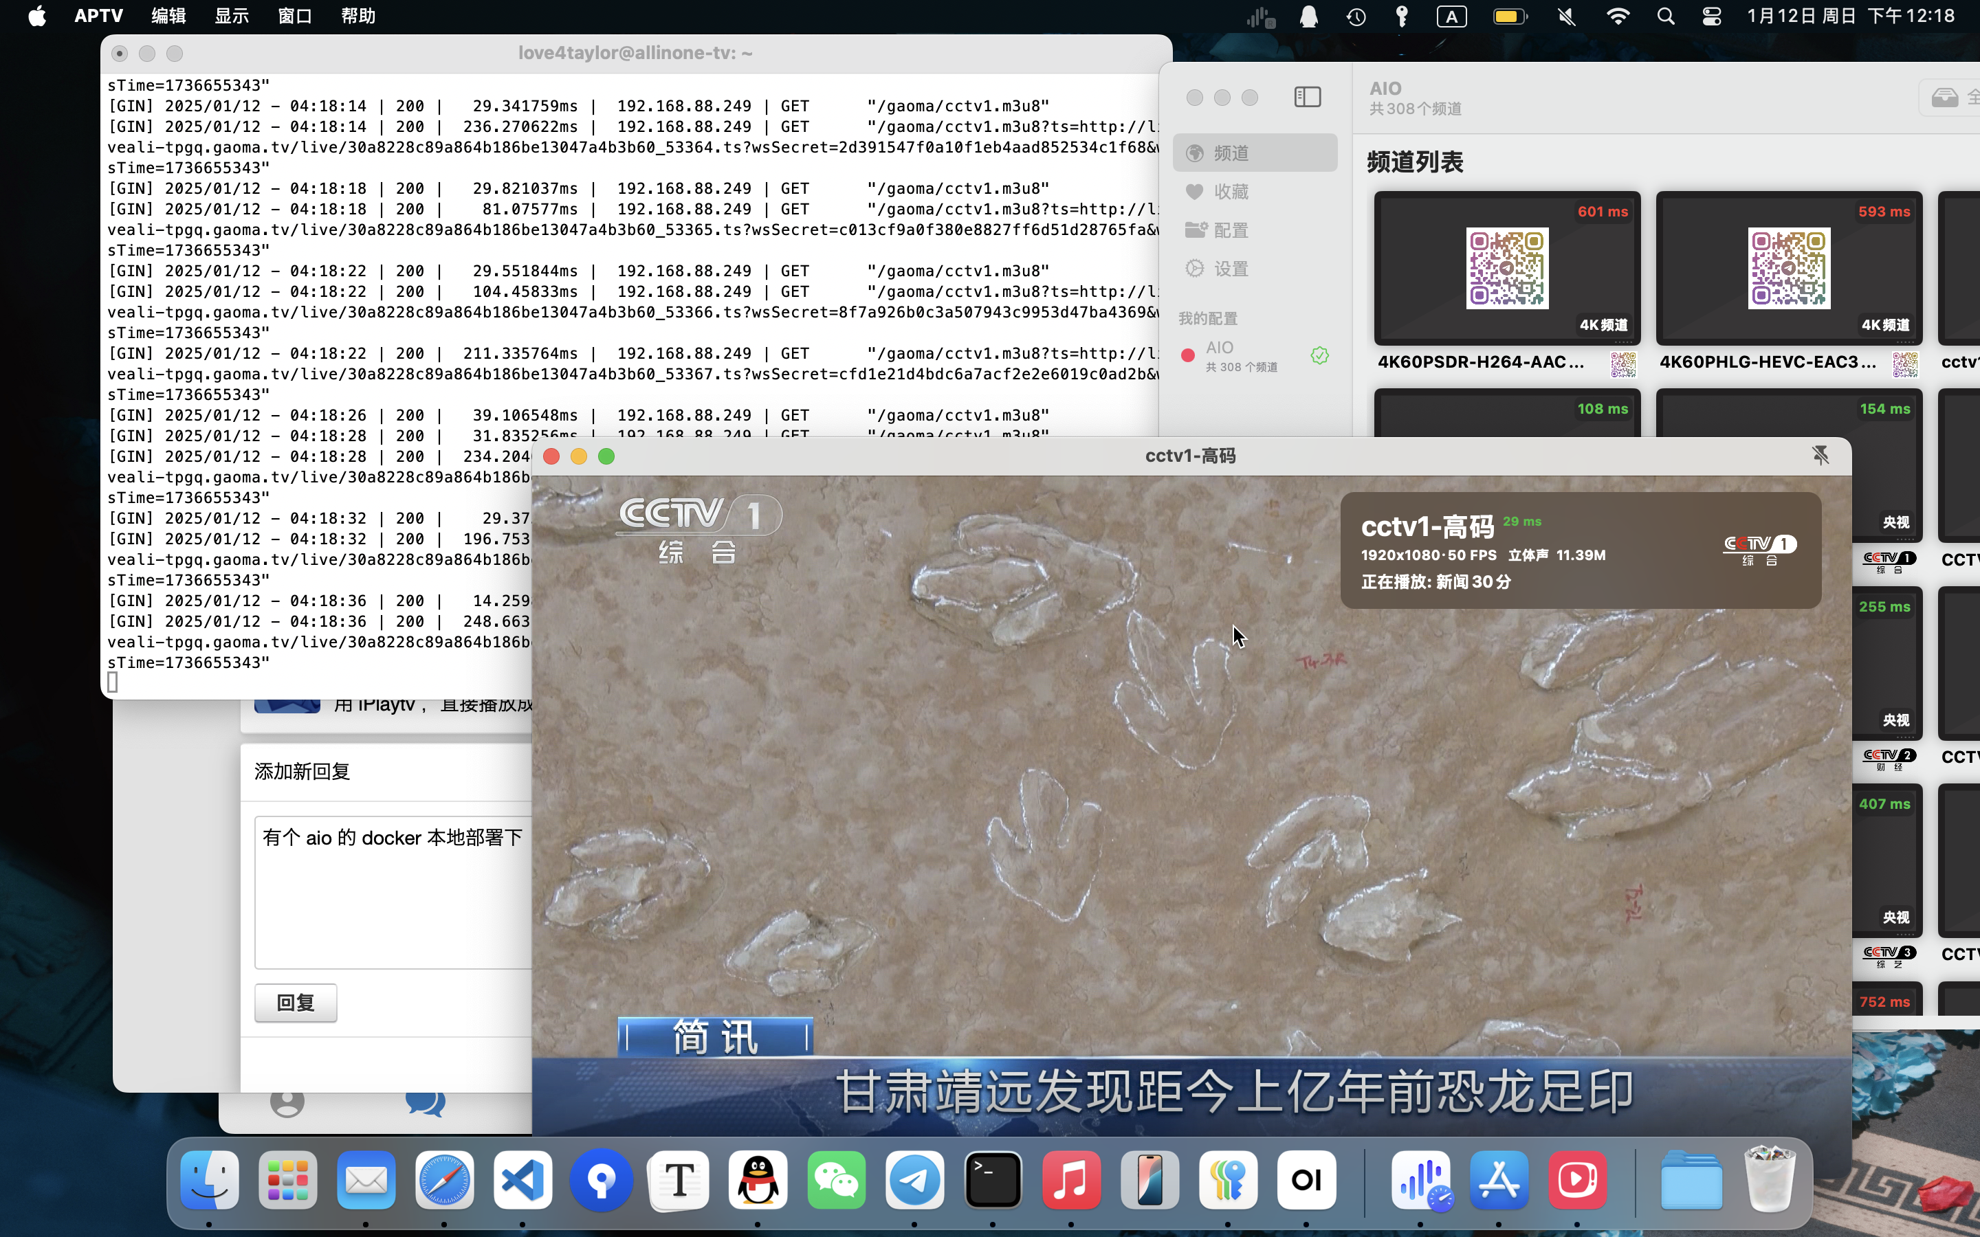1980x1237 pixels.
Task: Open the 4K60PHLG-HEVC-EAC3 channel thumbnail
Action: tap(1789, 268)
